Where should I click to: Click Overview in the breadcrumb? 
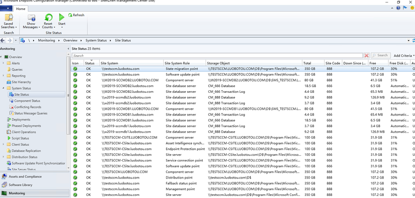pyautogui.click(x=70, y=41)
